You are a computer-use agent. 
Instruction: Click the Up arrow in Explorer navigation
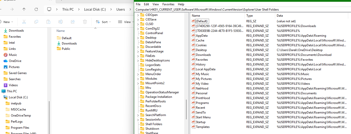(x=24, y=9)
